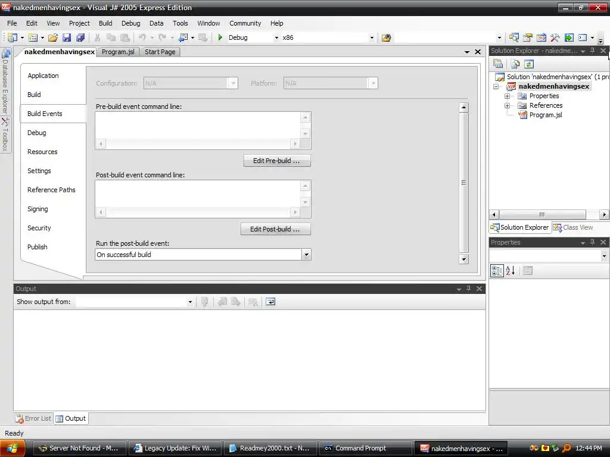Image resolution: width=610 pixels, height=457 pixels.
Task: Switch to the Start Page tab
Action: click(x=160, y=52)
